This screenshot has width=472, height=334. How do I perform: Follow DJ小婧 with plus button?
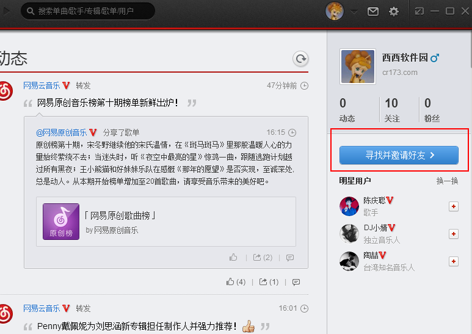(453, 234)
